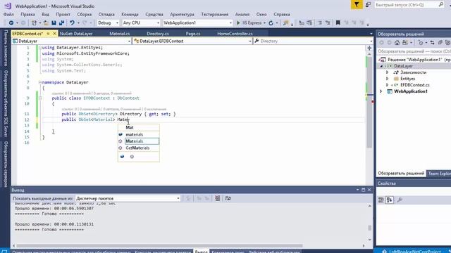
Task: Toggle word wrap in Output panel
Action: tap(228, 198)
